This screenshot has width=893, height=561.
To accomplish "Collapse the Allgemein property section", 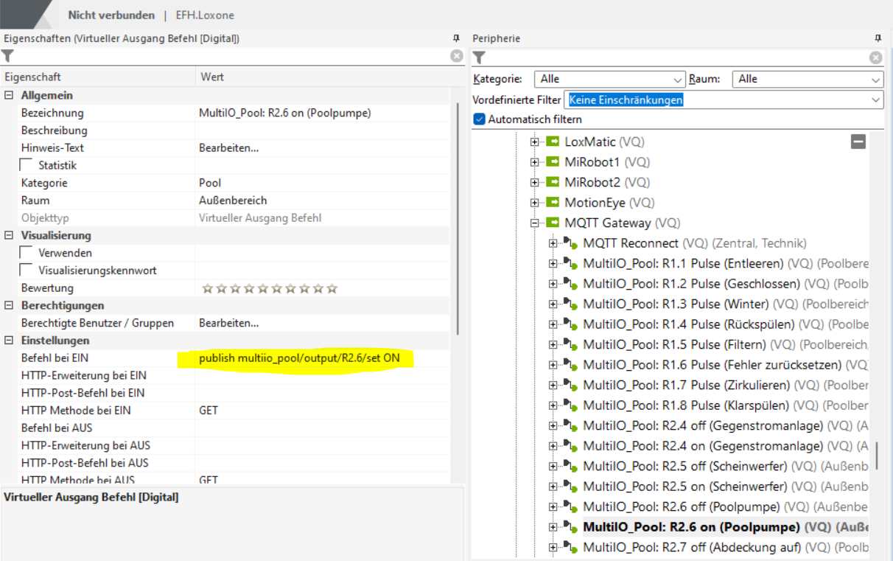I will 9,96.
